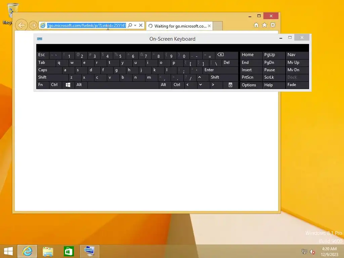This screenshot has height=258, width=344.
Task: Tap the letter m key
Action: (x=152, y=77)
